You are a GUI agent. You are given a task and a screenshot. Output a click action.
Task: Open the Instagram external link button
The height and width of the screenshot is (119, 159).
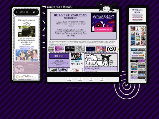(x=137, y=15)
